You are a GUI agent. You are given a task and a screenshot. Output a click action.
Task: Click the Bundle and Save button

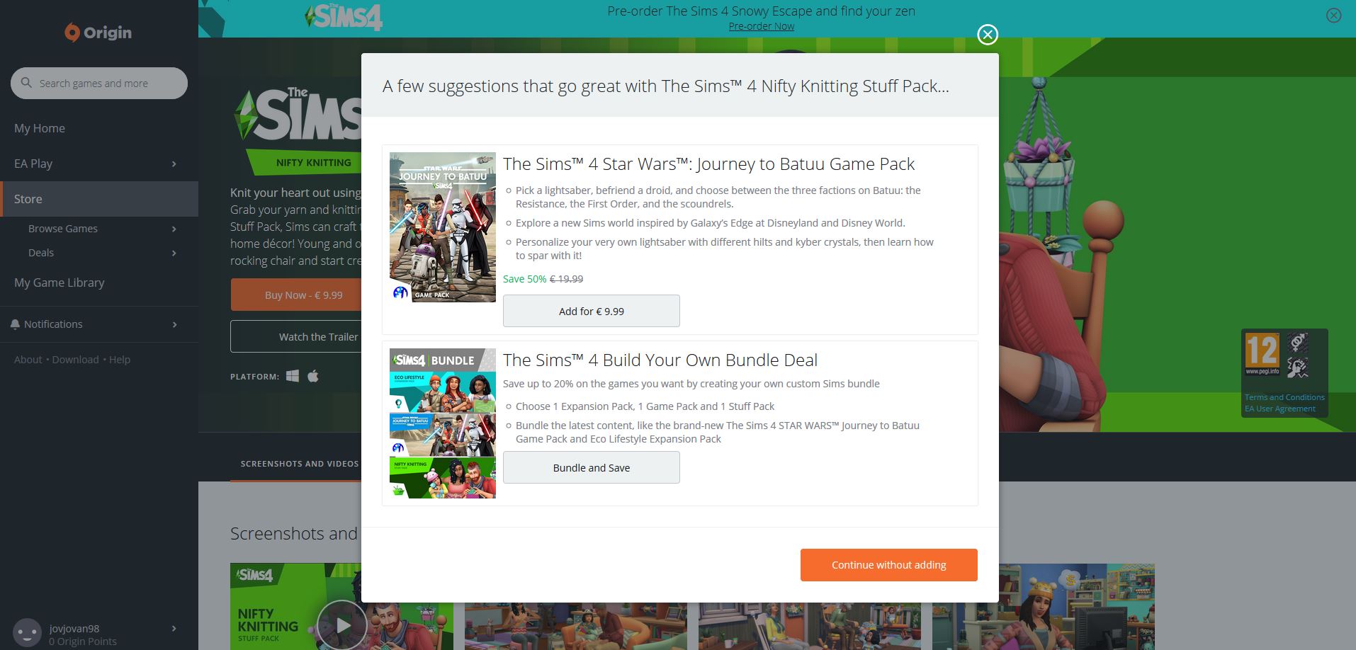click(592, 467)
